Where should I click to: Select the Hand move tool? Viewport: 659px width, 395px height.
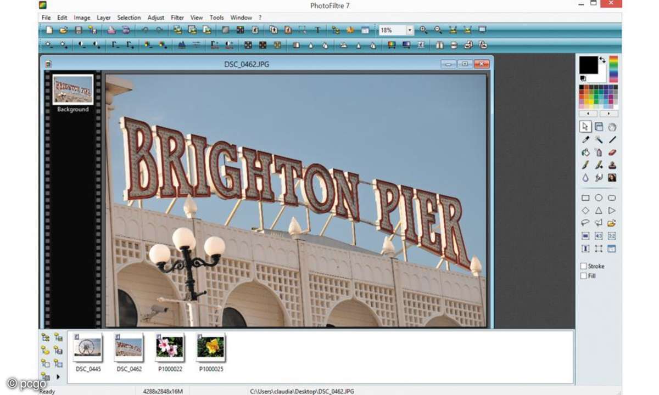(612, 127)
